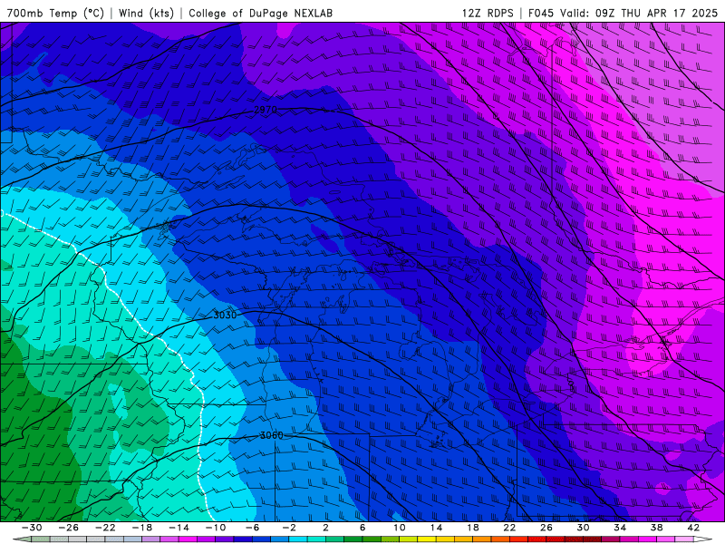Click the 34 value on the color scale
The height and width of the screenshot is (544, 725).
620,528
